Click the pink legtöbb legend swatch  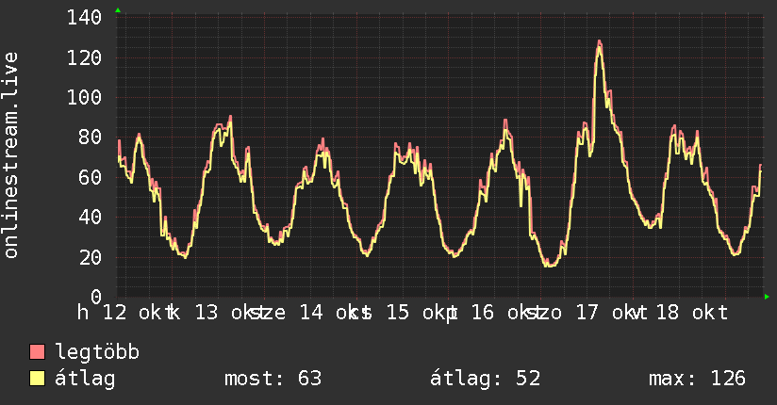37,352
